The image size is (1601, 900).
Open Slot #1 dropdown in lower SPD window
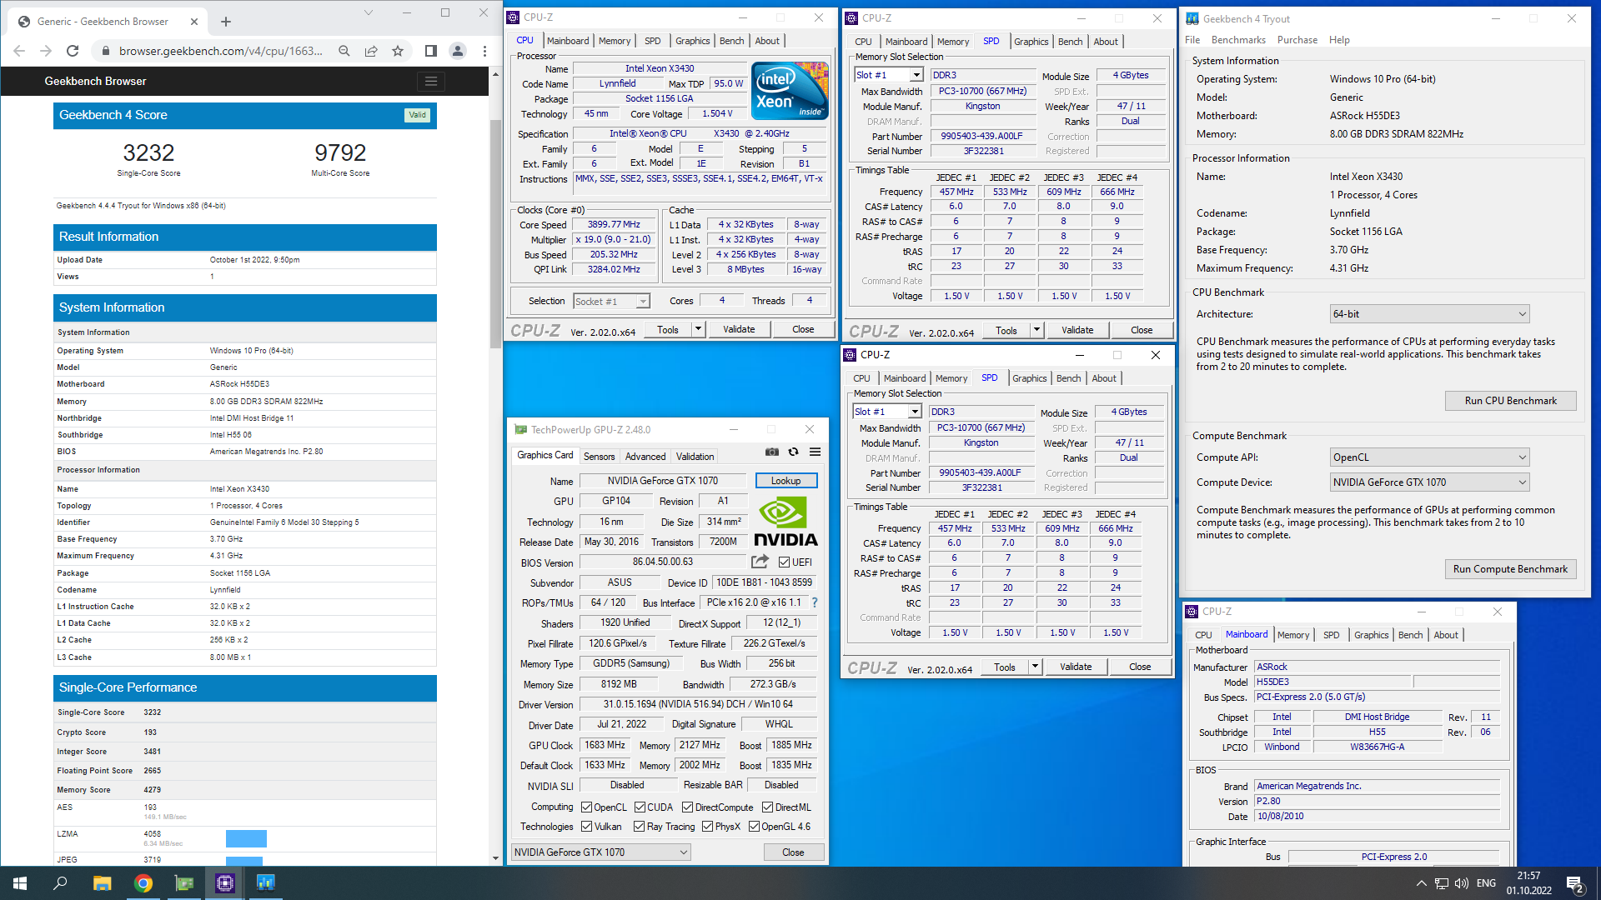[x=887, y=412]
